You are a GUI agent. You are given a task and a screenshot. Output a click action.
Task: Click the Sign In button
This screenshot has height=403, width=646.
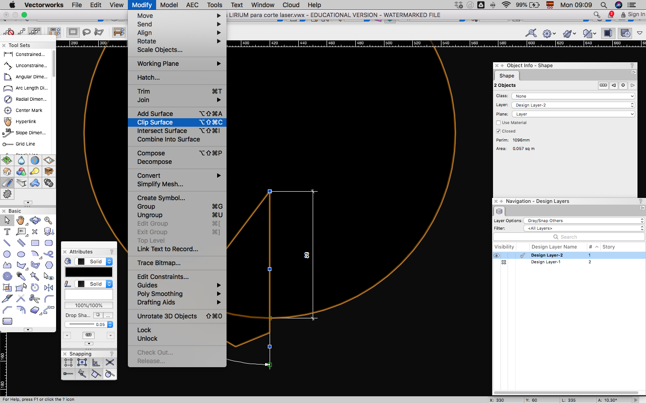click(633, 15)
